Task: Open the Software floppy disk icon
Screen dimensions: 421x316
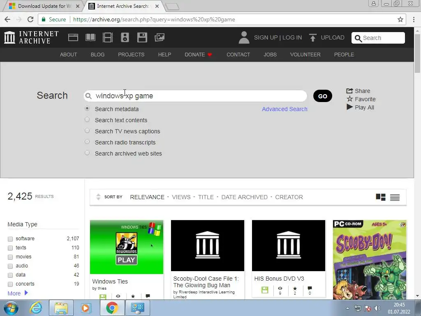Action: click(x=142, y=37)
